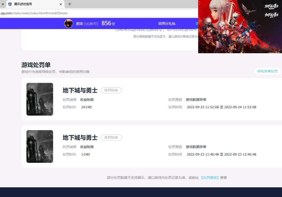This screenshot has width=282, height=197.
Task: Click the user avatar next to 恩泽
Action: click(68, 23)
